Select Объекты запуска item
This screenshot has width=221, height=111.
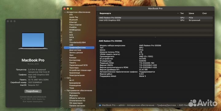(77, 98)
